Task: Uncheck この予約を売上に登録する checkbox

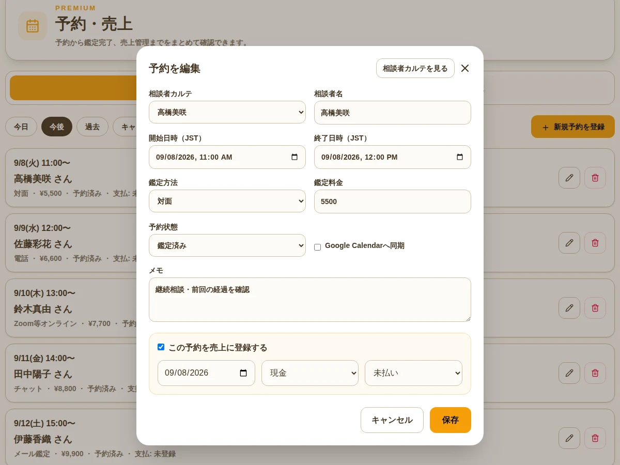Action: tap(161, 347)
